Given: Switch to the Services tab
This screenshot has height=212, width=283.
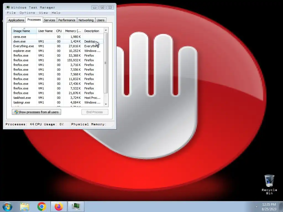Looking at the screenshot, I should pos(50,20).
